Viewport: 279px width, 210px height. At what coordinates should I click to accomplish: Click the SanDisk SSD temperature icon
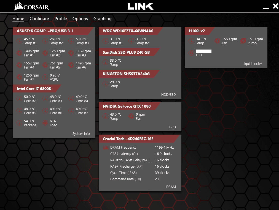coord(105,62)
